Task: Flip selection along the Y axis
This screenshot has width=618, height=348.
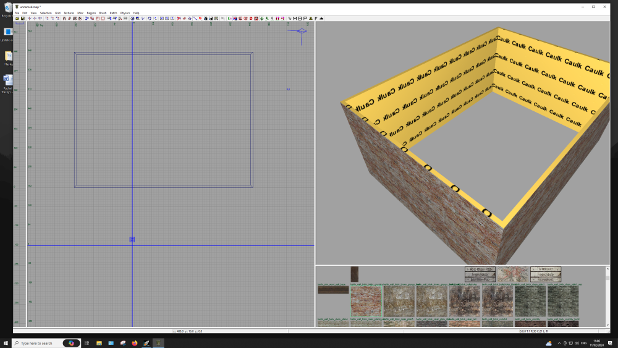Action: pyautogui.click(x=35, y=18)
